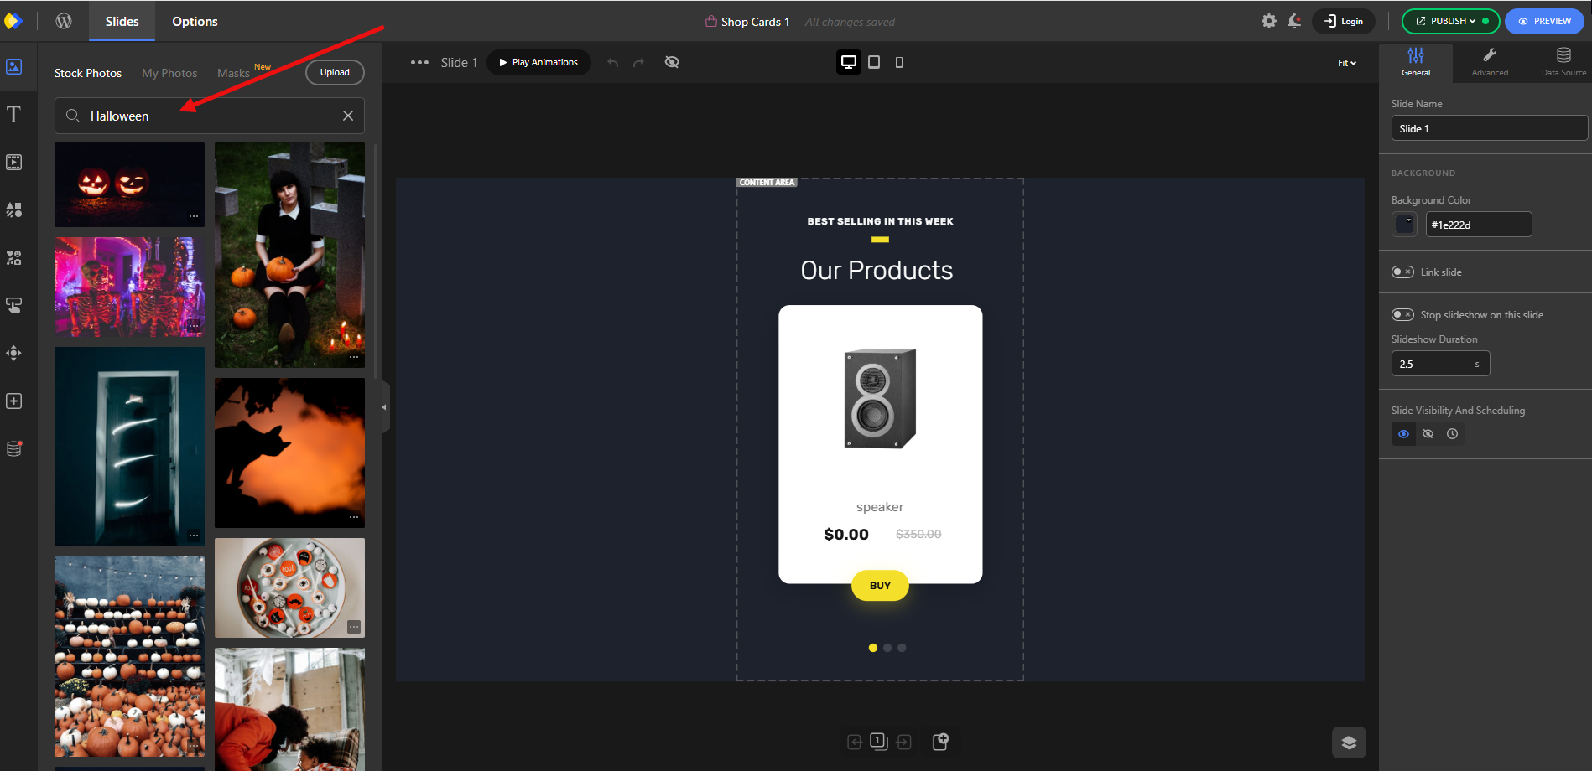Open options for the ghostly door photo
This screenshot has width=1592, height=771.
click(x=194, y=536)
